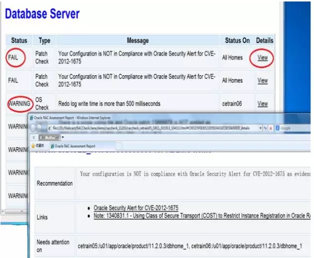This screenshot has height=258, width=314.
Task: Click the Message column header
Action: (138, 41)
